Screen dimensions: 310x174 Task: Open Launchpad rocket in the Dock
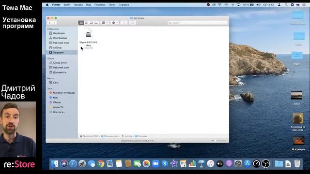[x=82, y=164]
